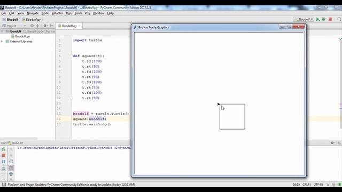
Task: Open the Window menu
Action: tap(98, 13)
